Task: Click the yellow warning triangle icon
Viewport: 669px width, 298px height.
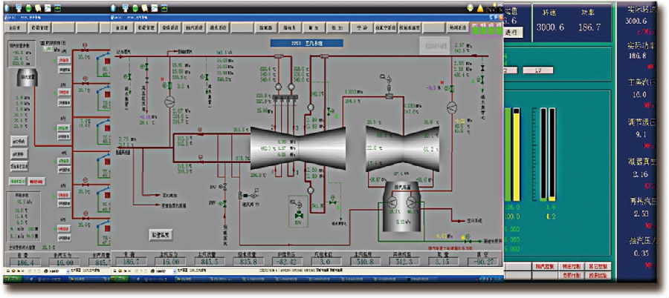Action: (x=479, y=8)
